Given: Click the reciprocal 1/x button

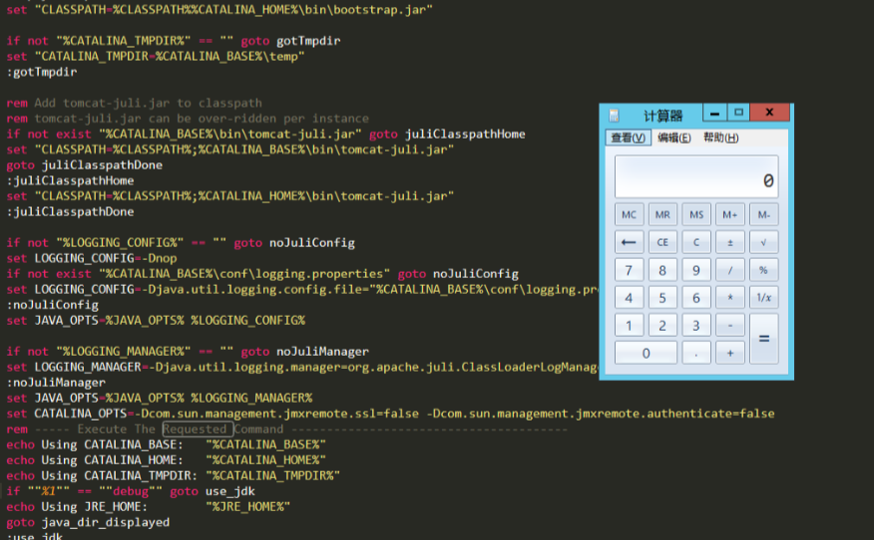Looking at the screenshot, I should point(763,298).
